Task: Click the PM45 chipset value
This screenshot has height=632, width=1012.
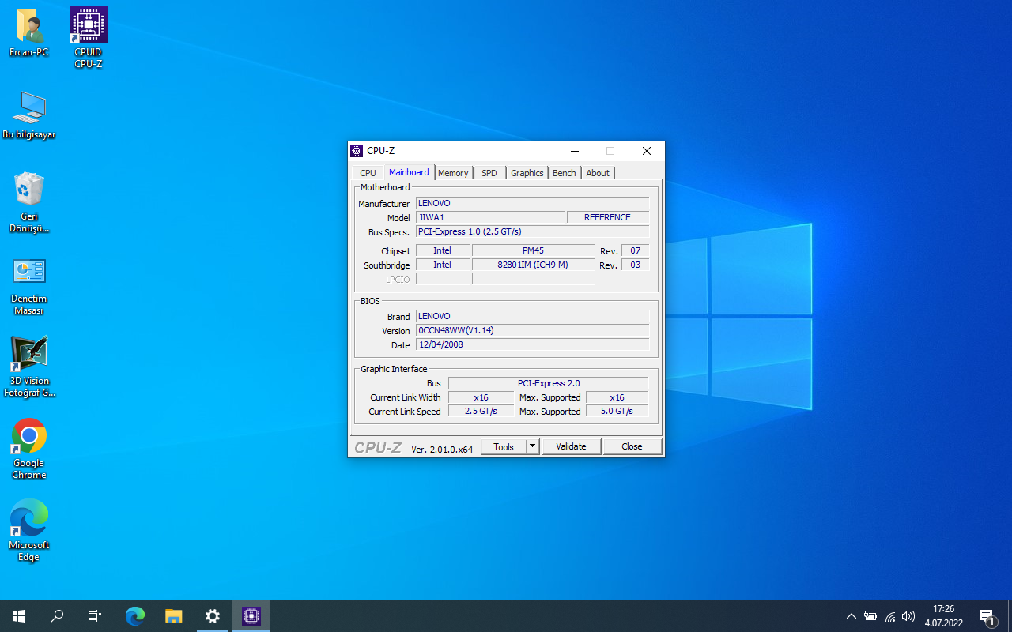Action: pos(533,250)
